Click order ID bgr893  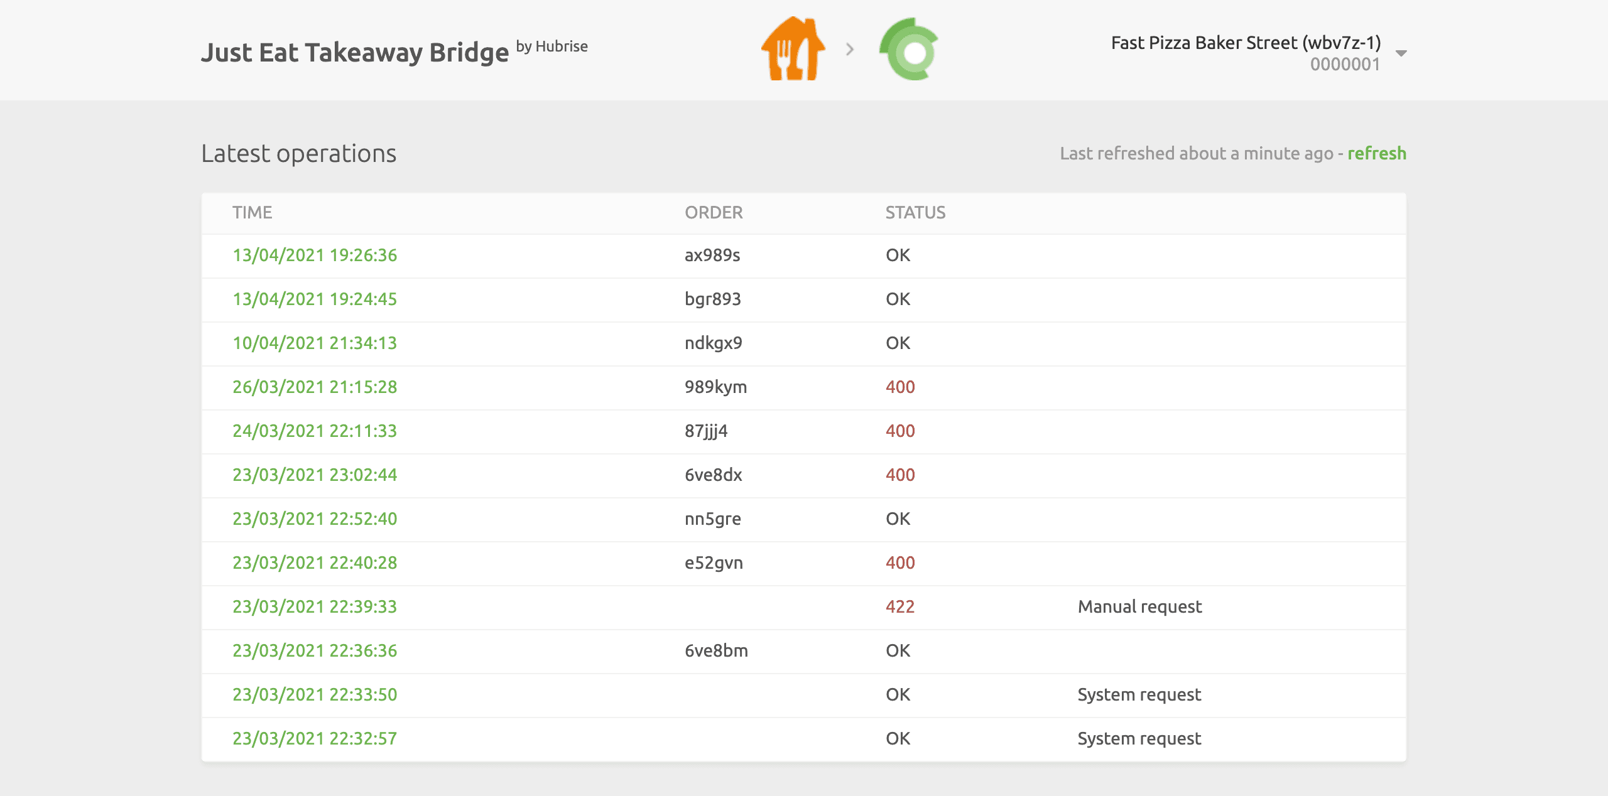713,299
